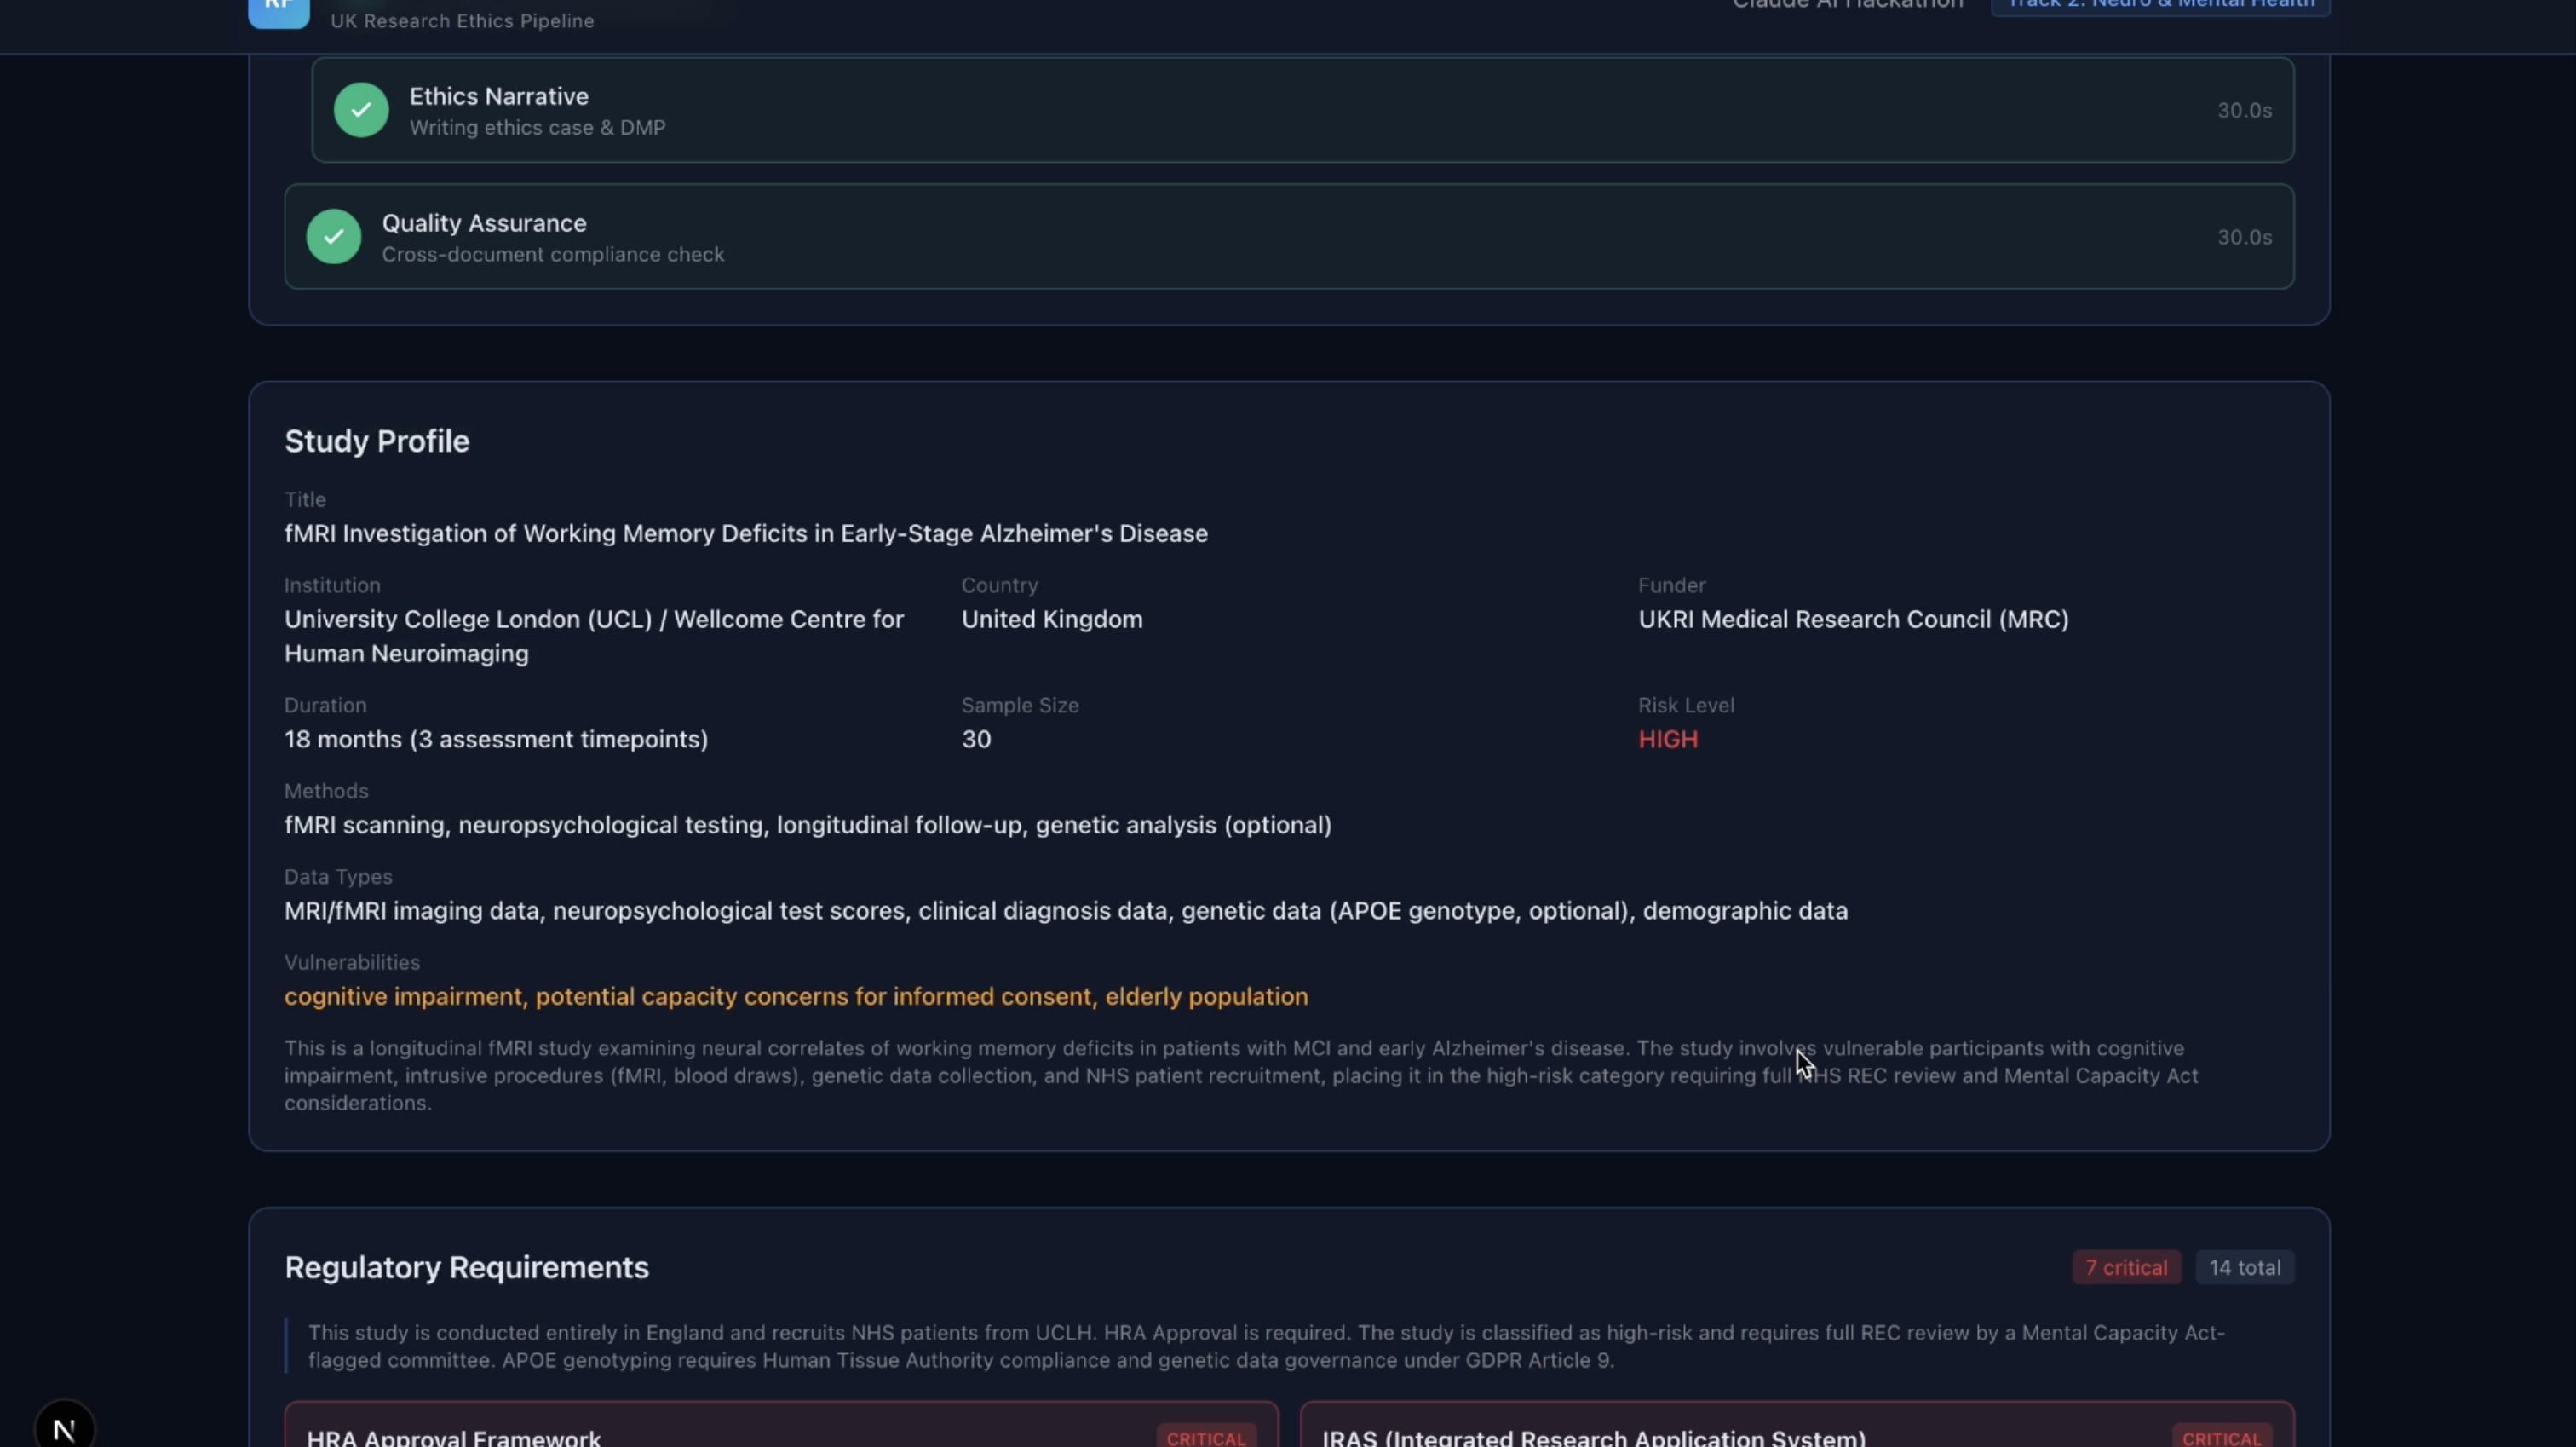Viewport: 2576px width, 1447px height.
Task: Click the Regulatory Requirements heading
Action: pyautogui.click(x=467, y=1268)
